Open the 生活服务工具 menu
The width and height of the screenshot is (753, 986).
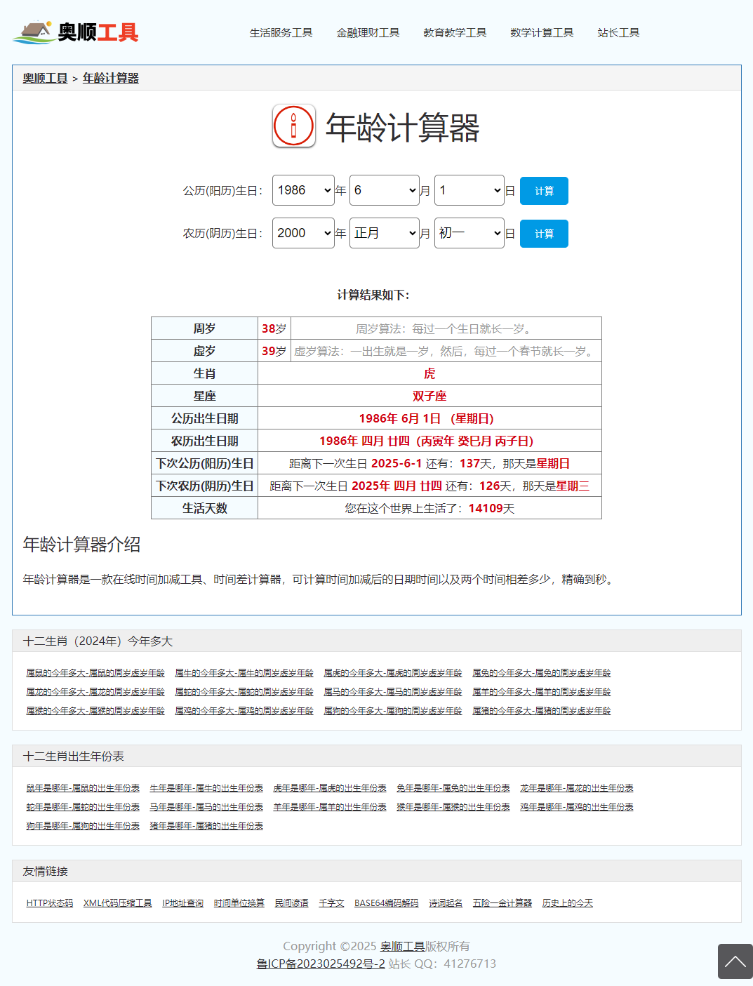pyautogui.click(x=281, y=33)
